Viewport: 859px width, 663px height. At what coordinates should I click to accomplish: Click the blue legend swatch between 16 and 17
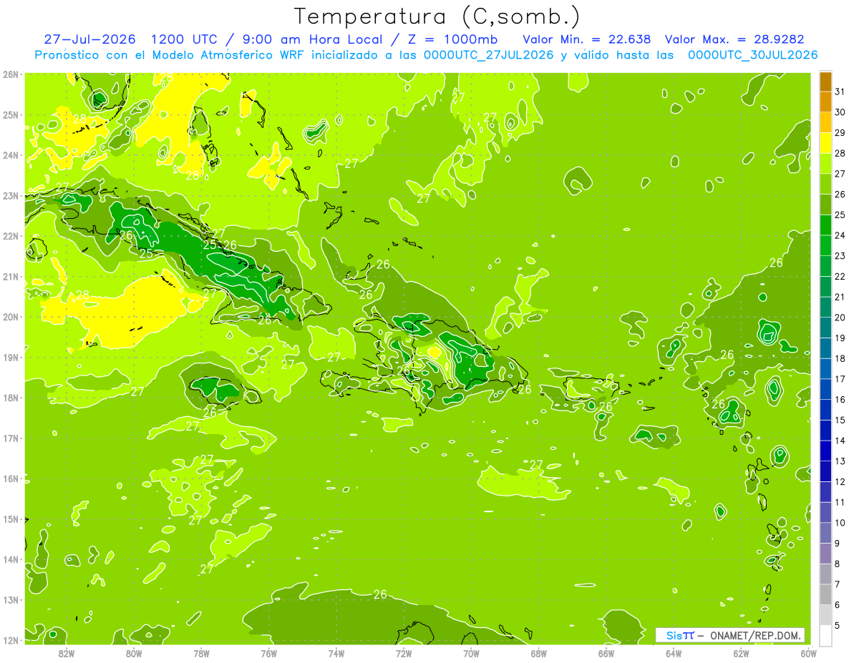[825, 390]
